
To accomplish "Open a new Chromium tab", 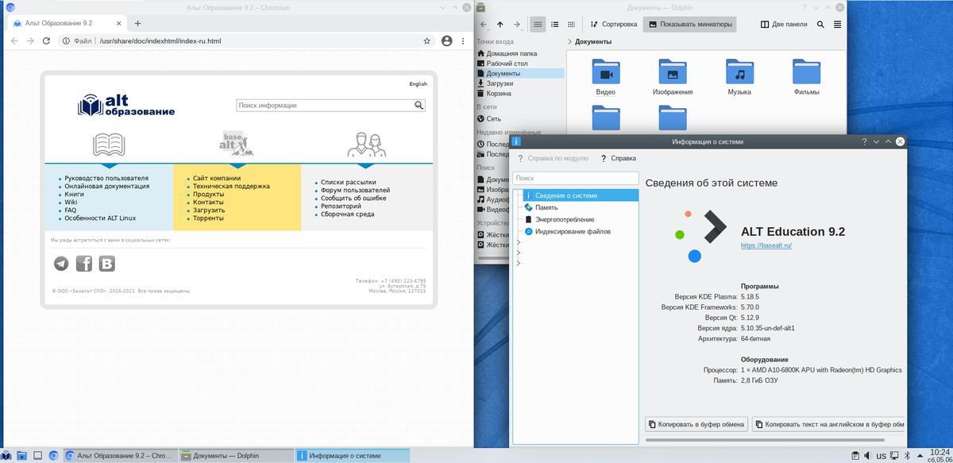I will (137, 23).
